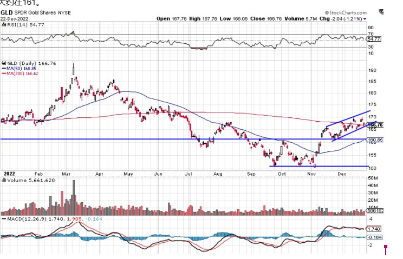Click the 54.77 RSI value tag
The height and width of the screenshot is (259, 403).
[374, 39]
